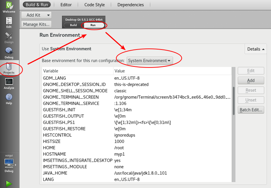271x188 pixels.
Task: Click the green Run play button
Action: click(9, 184)
